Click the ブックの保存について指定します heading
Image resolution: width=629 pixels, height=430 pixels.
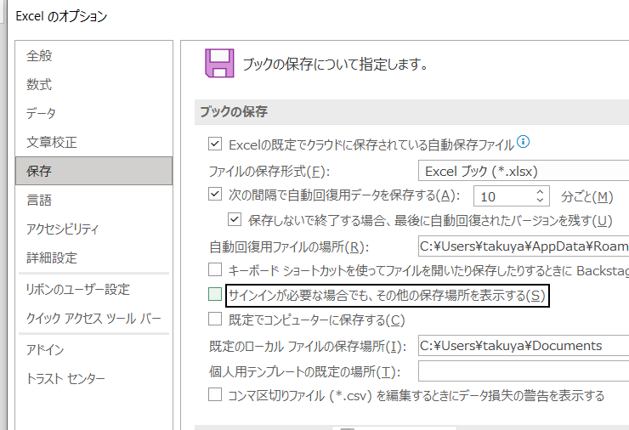tap(335, 65)
